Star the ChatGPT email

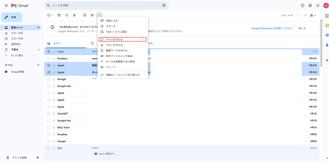[x=54, y=114]
